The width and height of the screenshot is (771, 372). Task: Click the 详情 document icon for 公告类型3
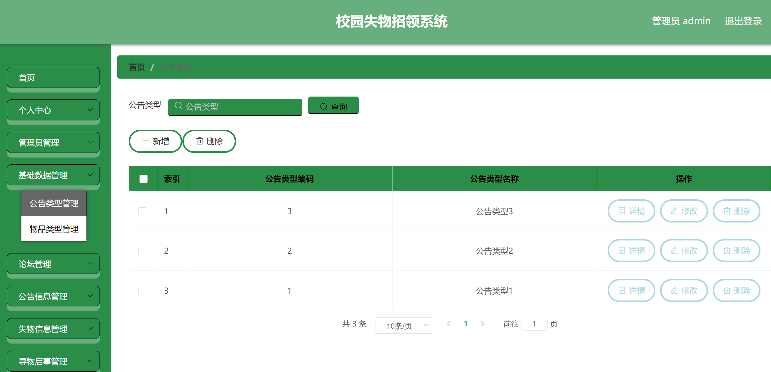click(x=622, y=211)
